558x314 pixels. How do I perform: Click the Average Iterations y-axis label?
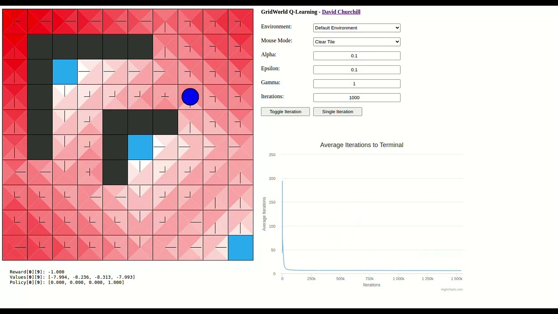click(264, 214)
